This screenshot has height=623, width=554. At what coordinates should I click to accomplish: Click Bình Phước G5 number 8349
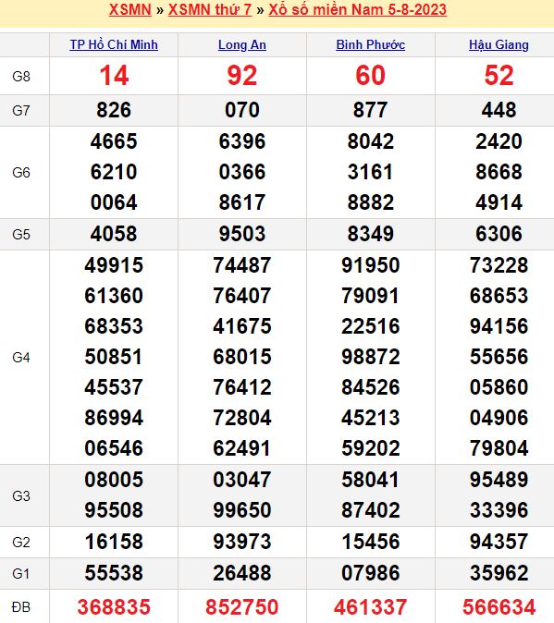[x=370, y=234]
